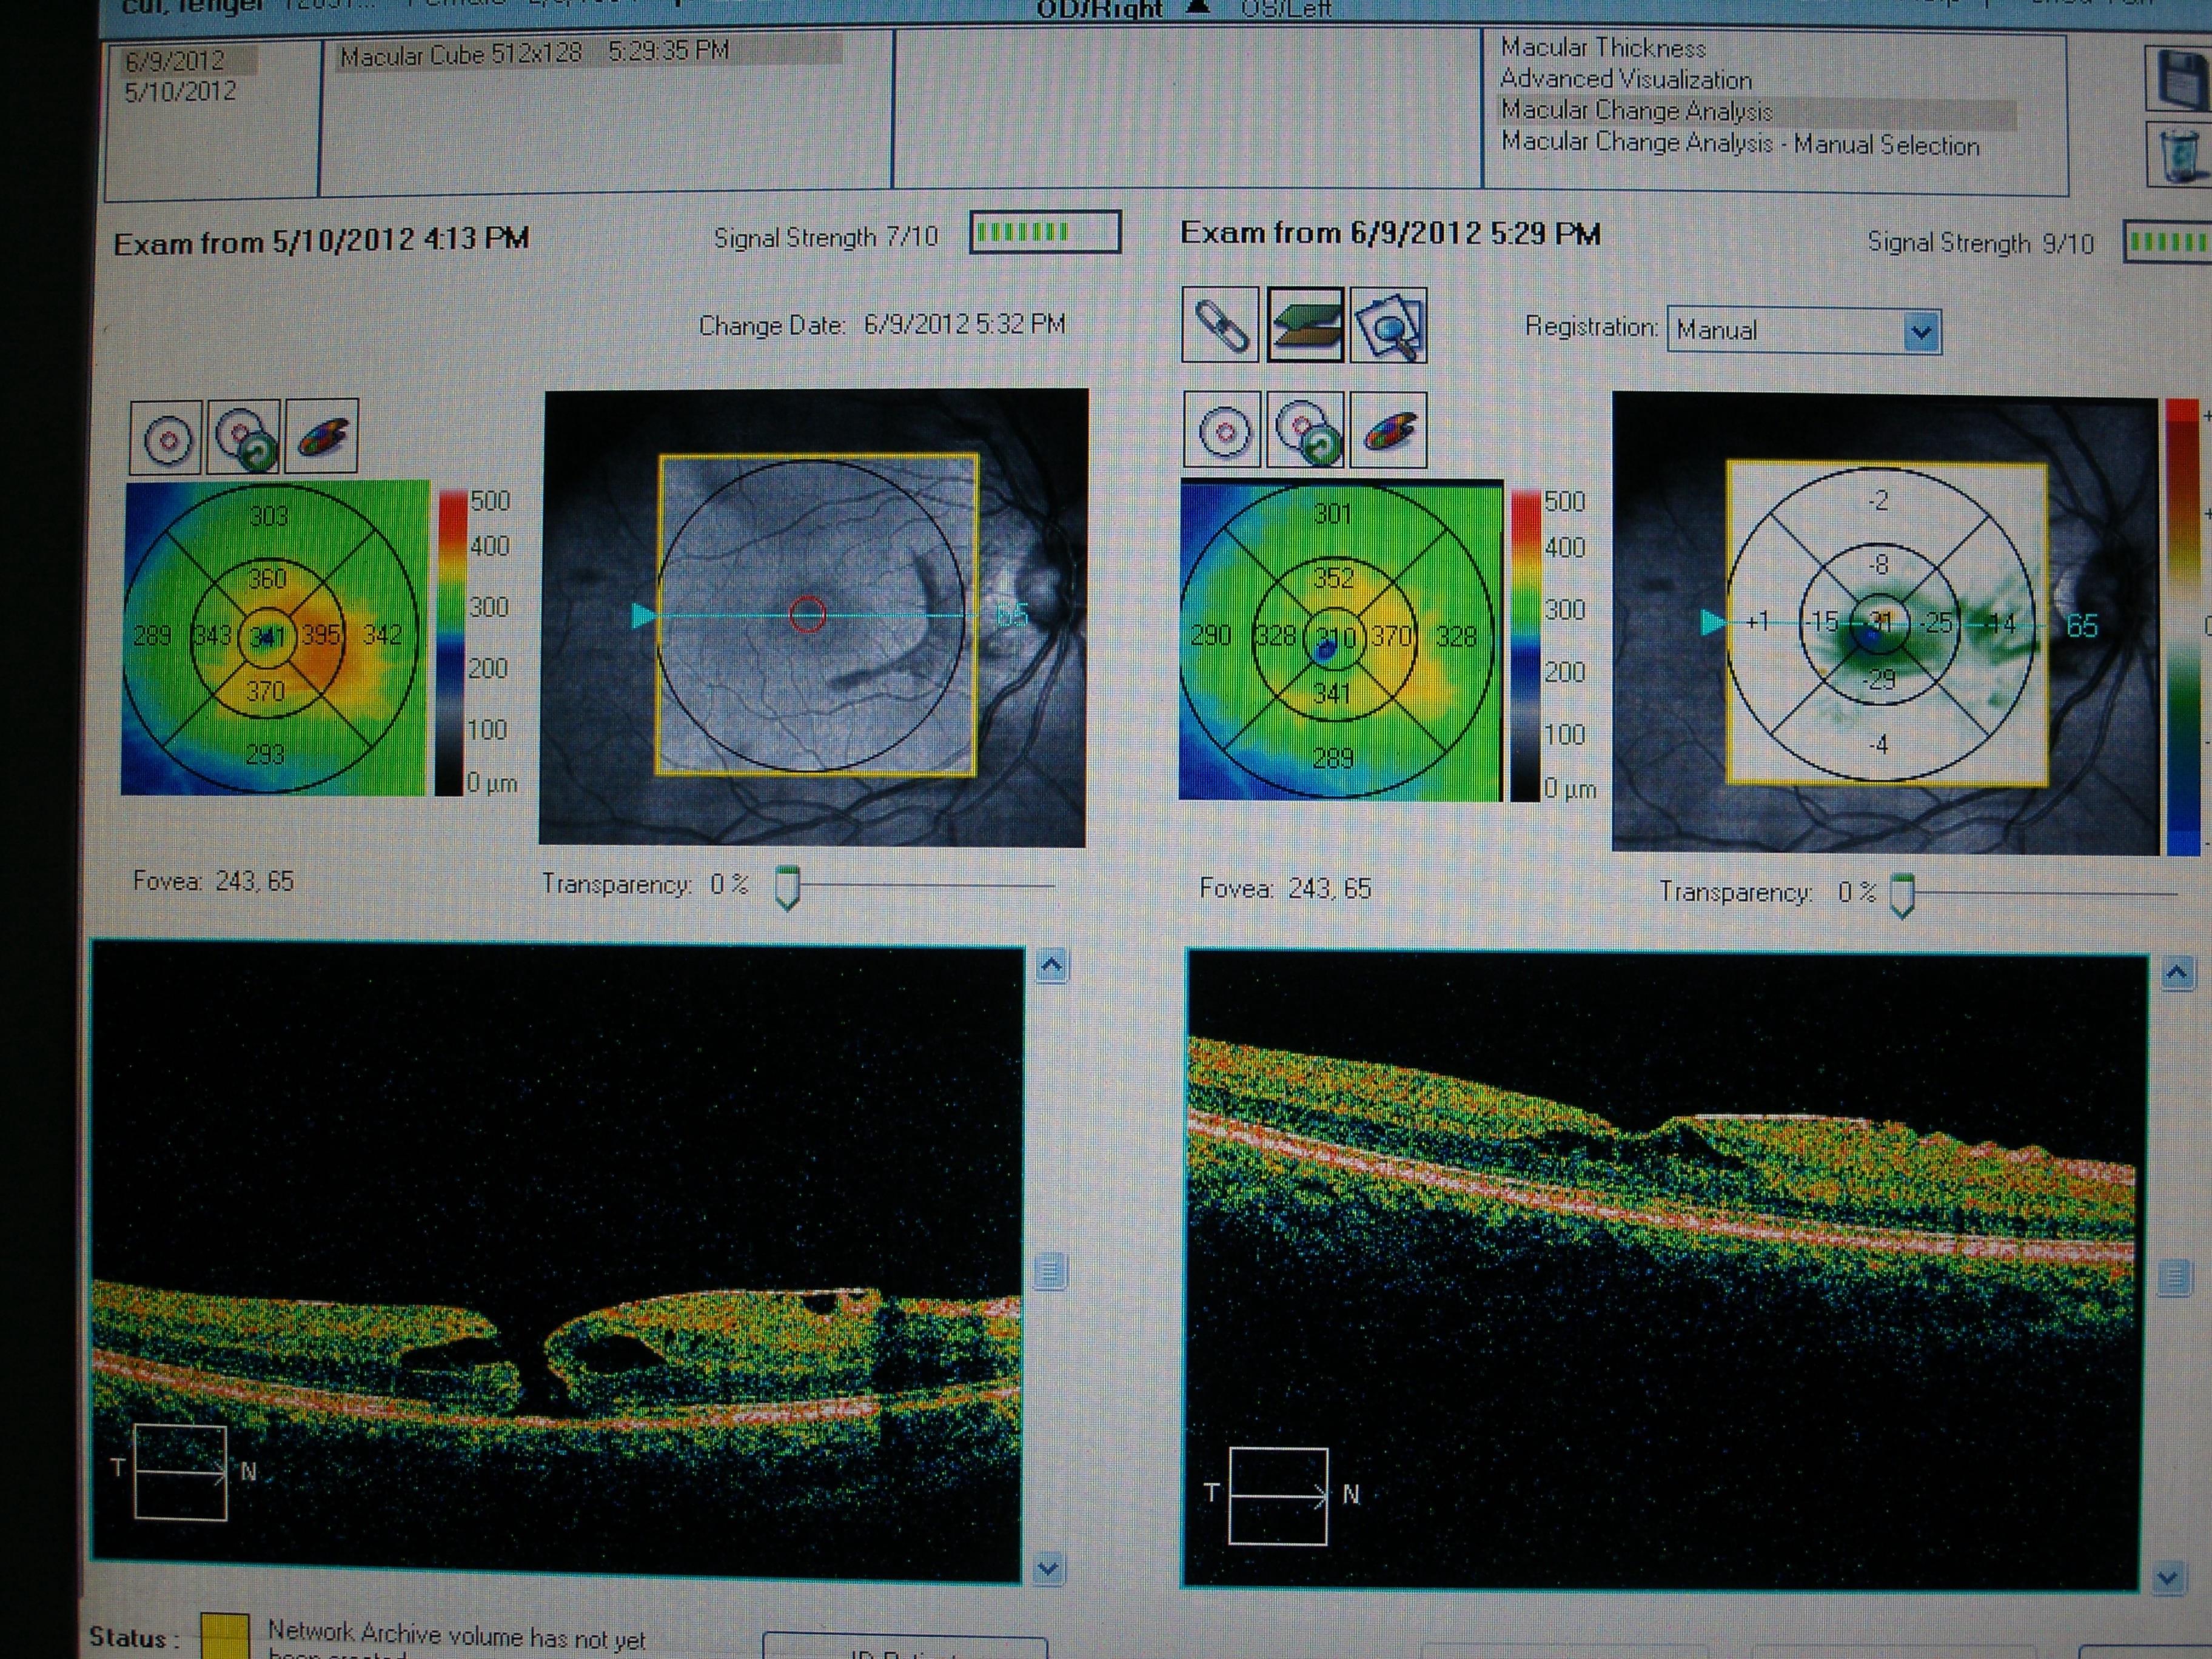Click cyan scan line arrow on right fundus
Screen dimensions: 2212x1659
point(1713,623)
